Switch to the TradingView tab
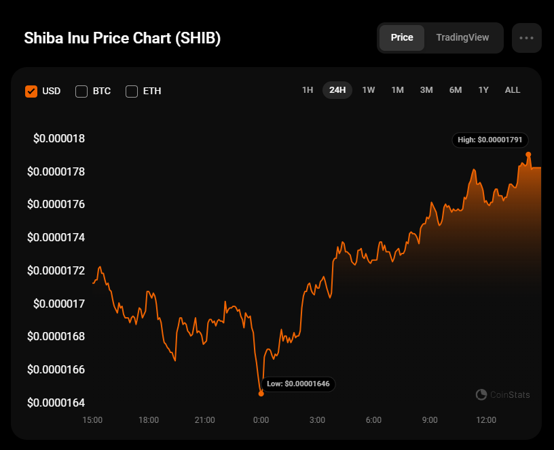 tap(462, 38)
